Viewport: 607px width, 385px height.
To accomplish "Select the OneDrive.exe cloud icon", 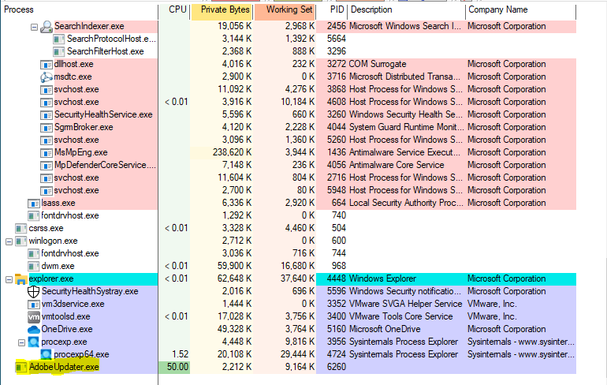I will point(34,330).
